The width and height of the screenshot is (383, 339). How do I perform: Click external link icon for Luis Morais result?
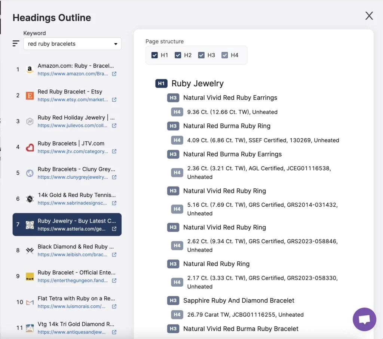coord(114,306)
